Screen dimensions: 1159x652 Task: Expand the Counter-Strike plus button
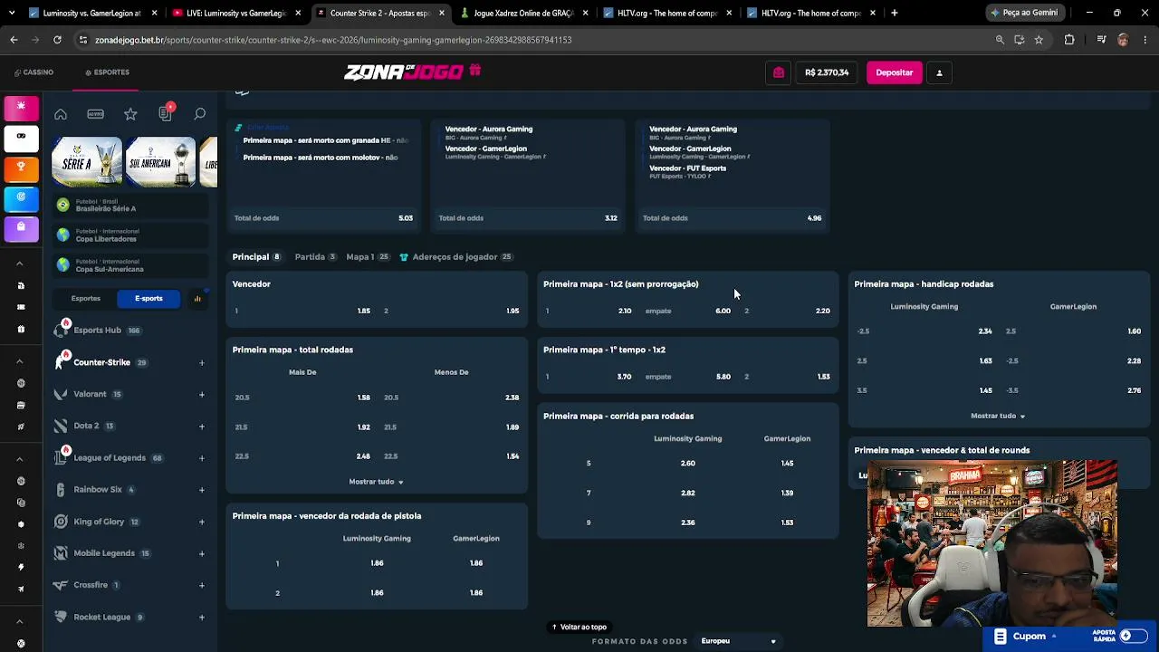(202, 363)
